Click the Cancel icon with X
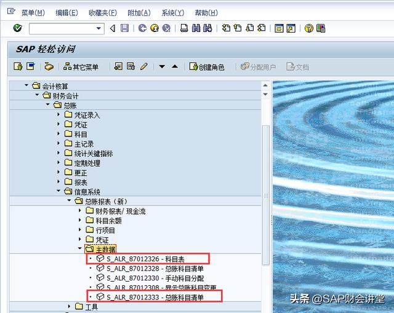 (x=166, y=28)
